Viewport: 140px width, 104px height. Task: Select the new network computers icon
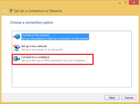point(17,48)
